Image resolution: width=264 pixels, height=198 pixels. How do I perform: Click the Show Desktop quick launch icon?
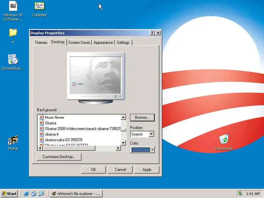34,194
